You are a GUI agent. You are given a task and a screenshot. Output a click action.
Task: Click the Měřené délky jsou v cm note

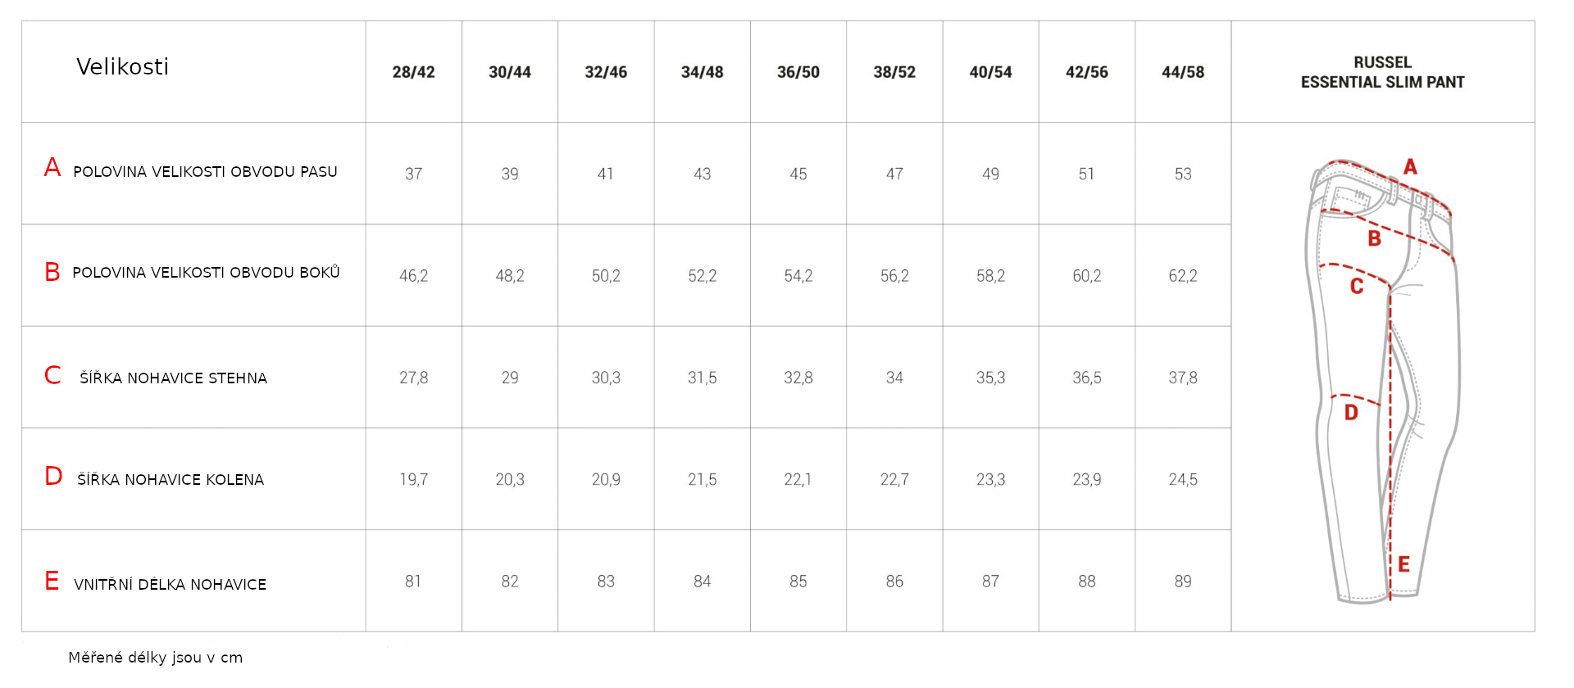point(156,657)
